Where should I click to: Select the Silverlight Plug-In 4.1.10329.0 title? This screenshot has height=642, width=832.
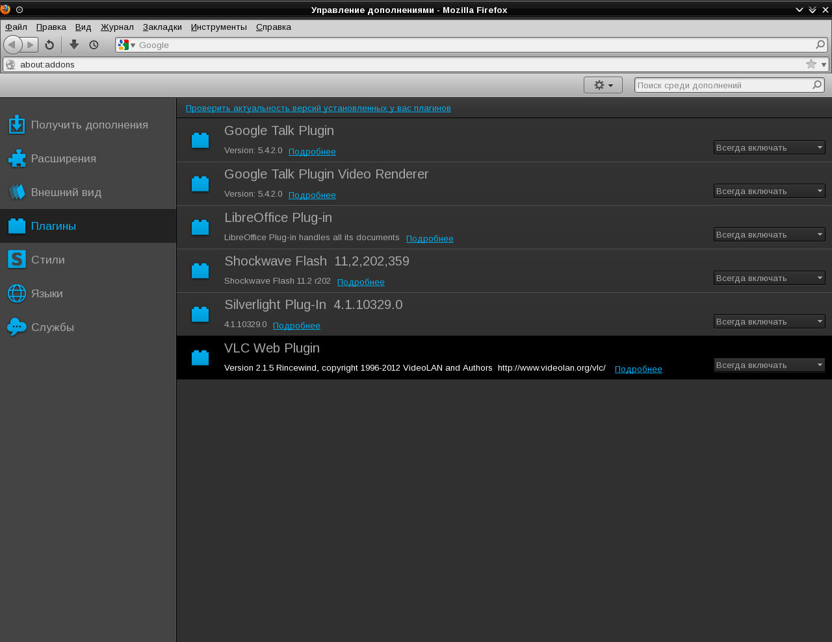click(313, 304)
